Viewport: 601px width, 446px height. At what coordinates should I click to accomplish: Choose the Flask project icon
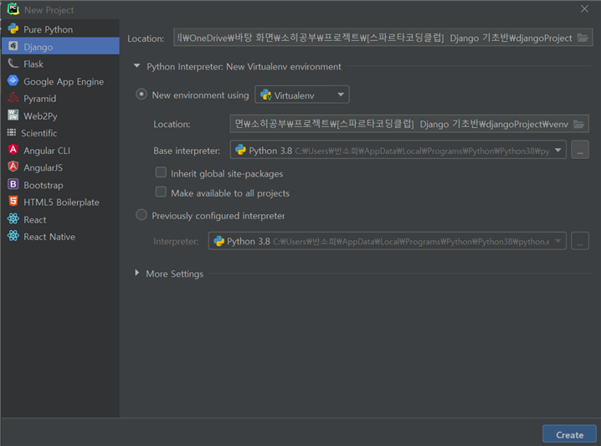[x=13, y=64]
